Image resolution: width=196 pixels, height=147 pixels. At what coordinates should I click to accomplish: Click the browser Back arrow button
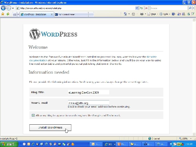3,8
